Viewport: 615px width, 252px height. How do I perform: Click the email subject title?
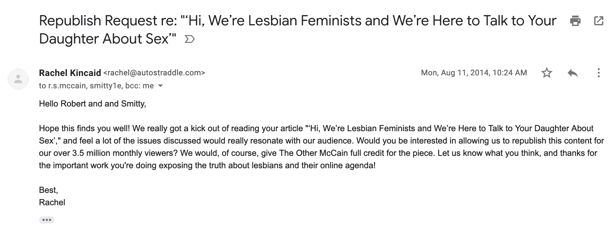pos(298,30)
